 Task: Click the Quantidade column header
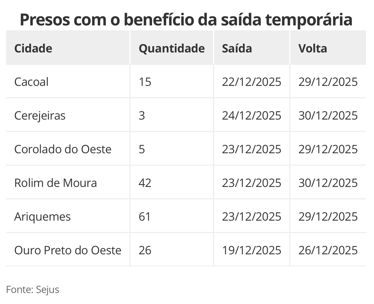171,49
